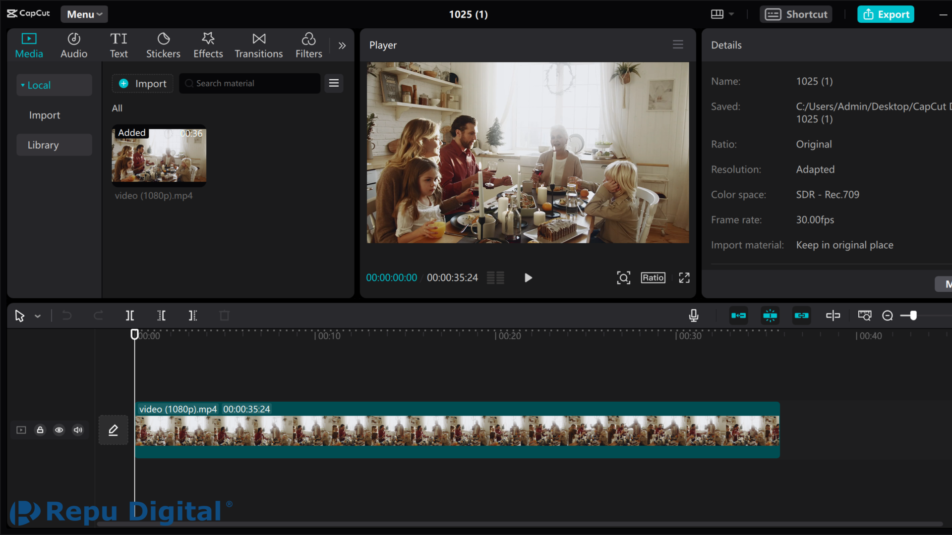Click the record voiceover microphone icon
The height and width of the screenshot is (535, 952).
pyautogui.click(x=694, y=316)
